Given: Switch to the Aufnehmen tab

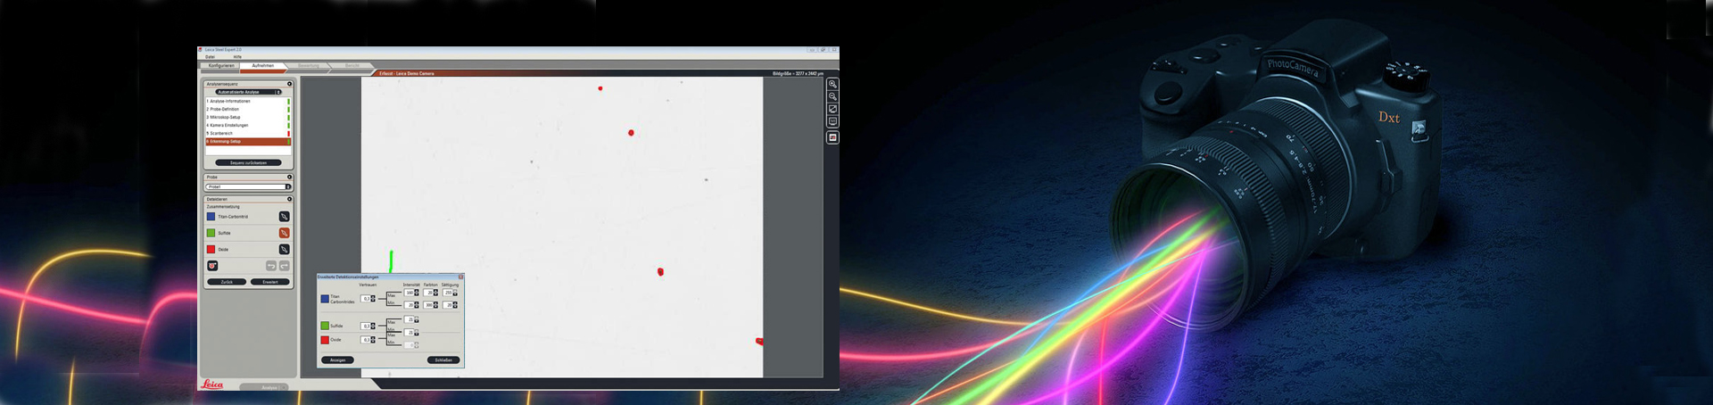Looking at the screenshot, I should [262, 65].
